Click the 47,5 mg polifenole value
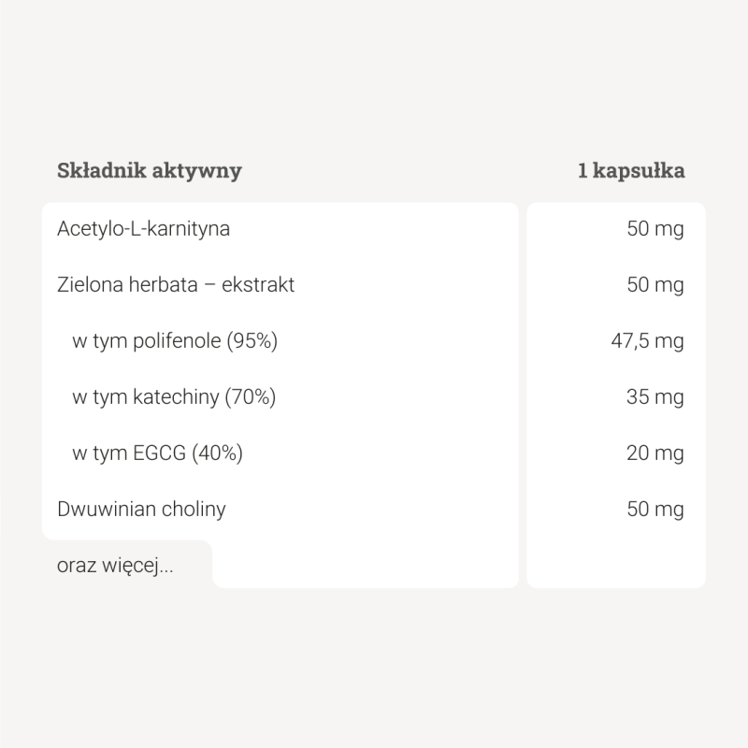 click(x=647, y=340)
